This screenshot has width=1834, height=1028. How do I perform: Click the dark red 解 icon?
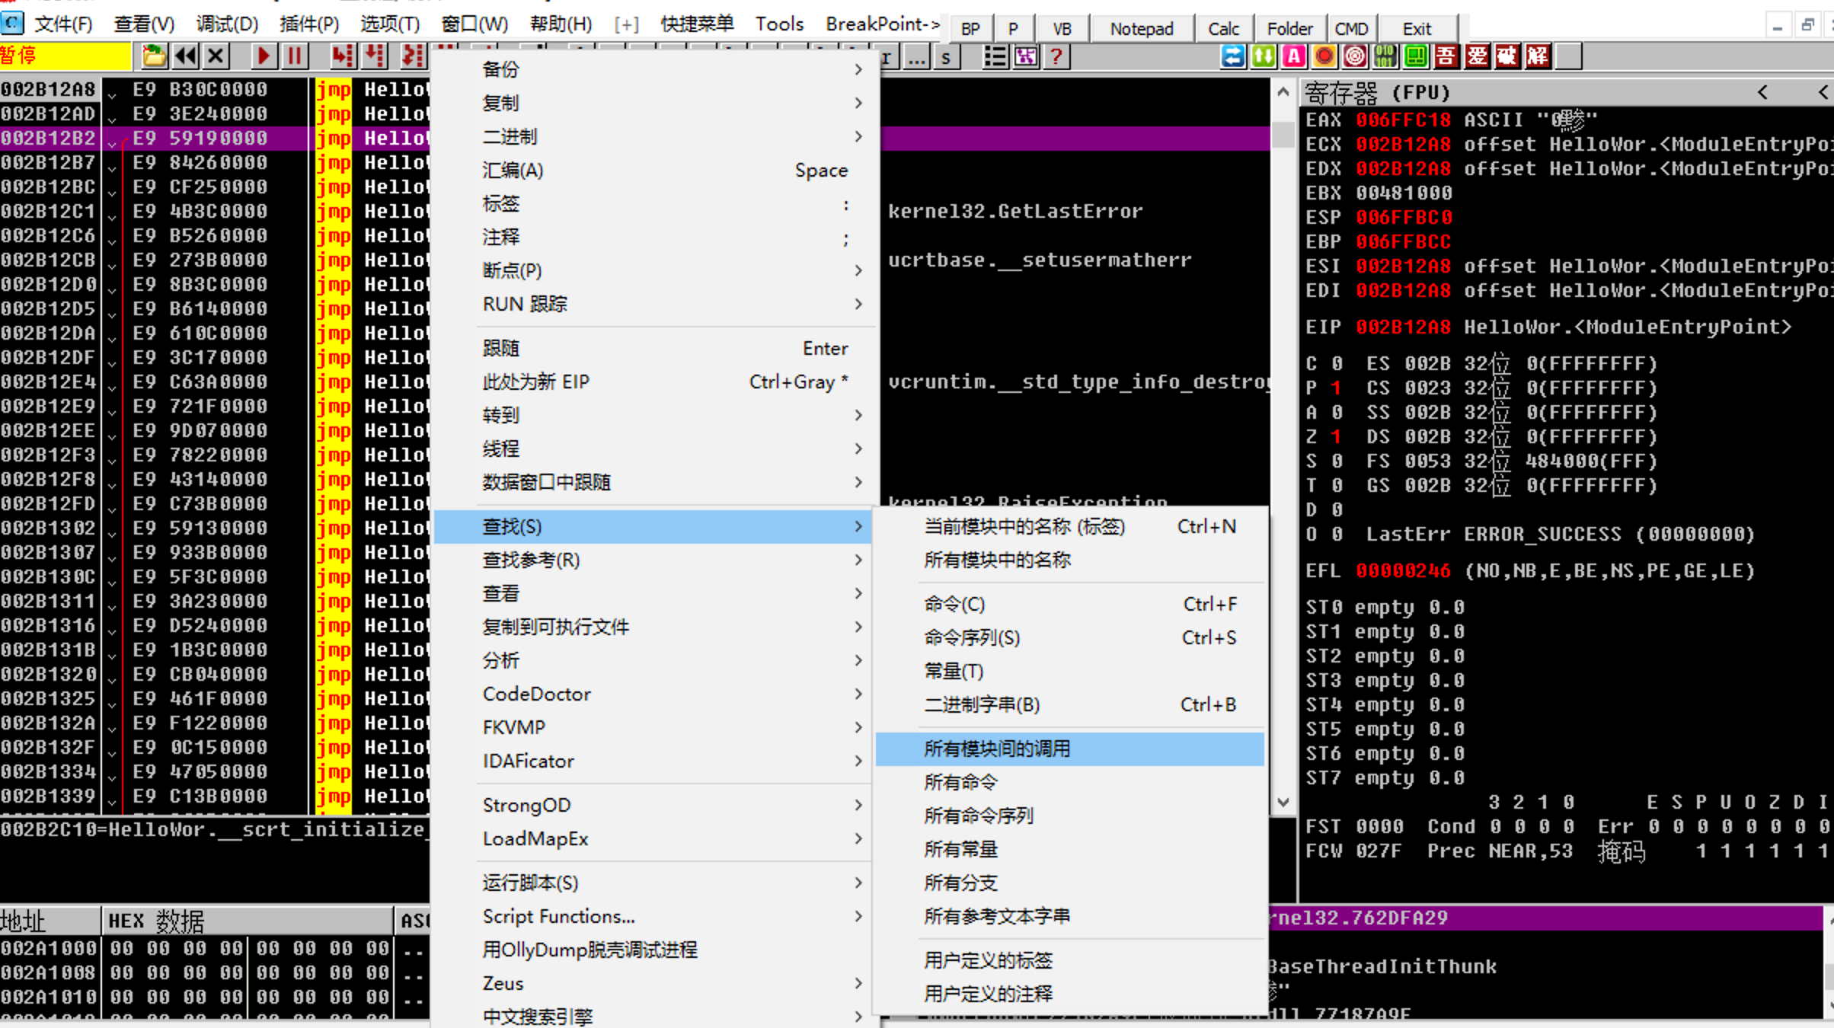click(1538, 57)
